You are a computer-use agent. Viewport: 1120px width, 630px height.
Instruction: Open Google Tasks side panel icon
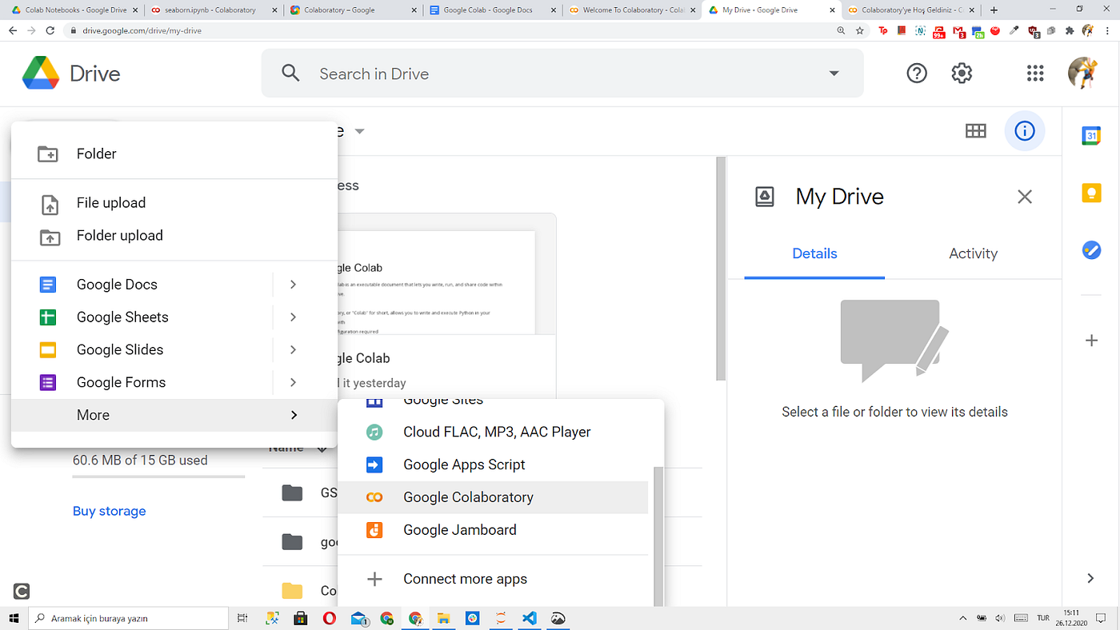(1091, 250)
